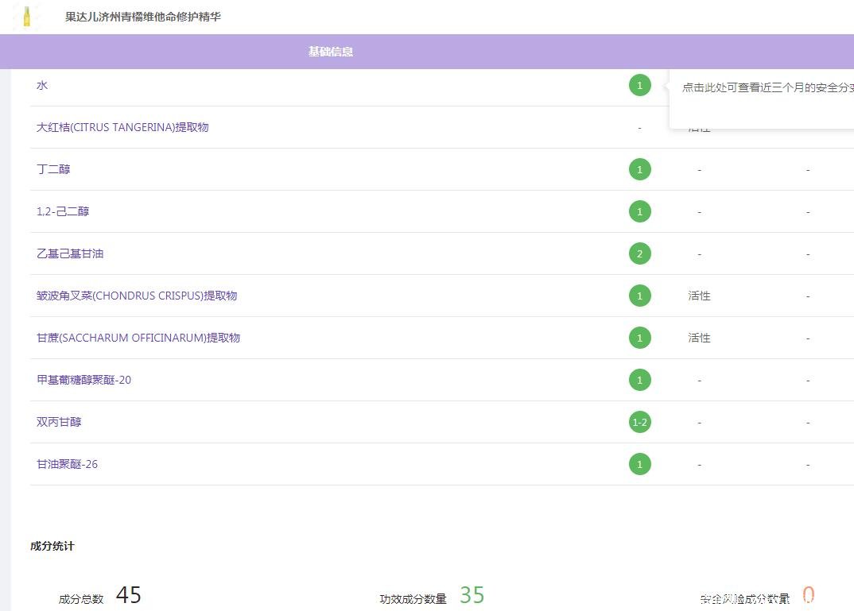Open the 甘油聚醚-26 ingredient link
854x611 pixels.
pos(67,464)
